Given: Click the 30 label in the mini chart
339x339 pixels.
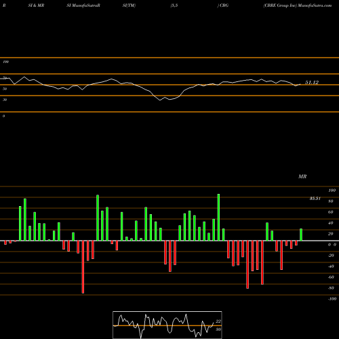Looking at the screenshot, I should coord(218,330).
